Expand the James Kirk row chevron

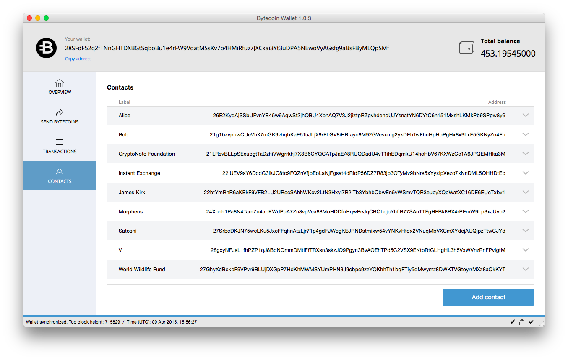[526, 192]
